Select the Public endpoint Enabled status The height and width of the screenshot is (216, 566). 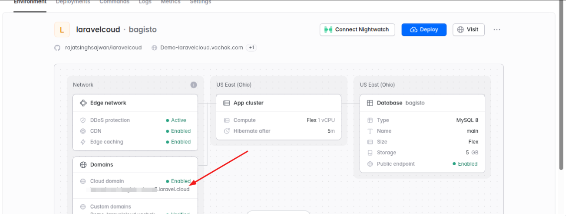pyautogui.click(x=465, y=164)
